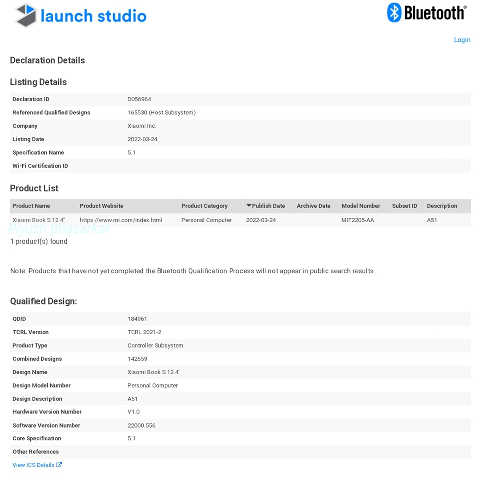Sort by Description column header
The image size is (481, 481).
442,206
